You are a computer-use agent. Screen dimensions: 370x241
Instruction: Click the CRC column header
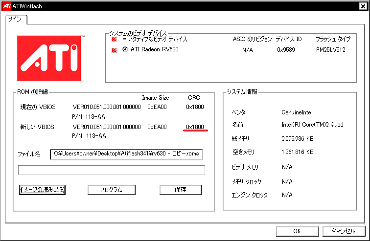pyautogui.click(x=194, y=98)
